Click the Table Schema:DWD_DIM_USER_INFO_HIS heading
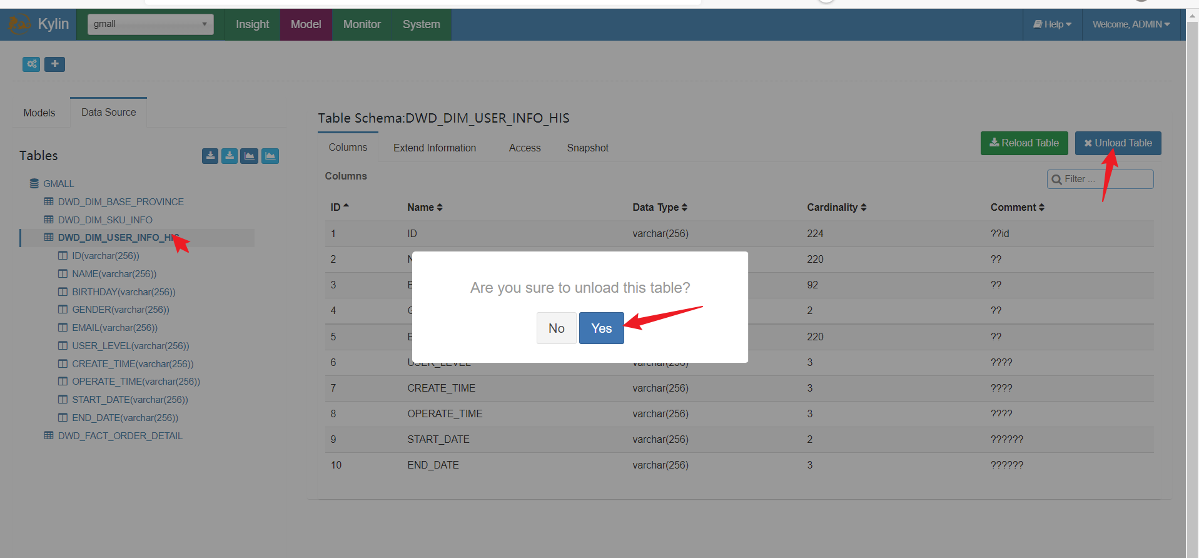The height and width of the screenshot is (558, 1199). pyautogui.click(x=443, y=118)
